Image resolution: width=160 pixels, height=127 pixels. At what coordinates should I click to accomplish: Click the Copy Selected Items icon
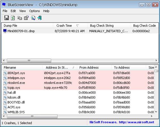tap(20, 18)
